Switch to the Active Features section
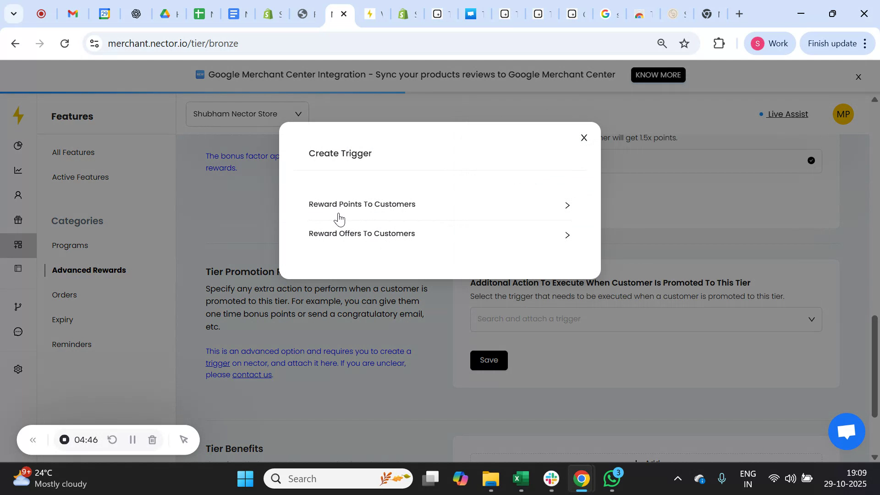 coord(80,177)
